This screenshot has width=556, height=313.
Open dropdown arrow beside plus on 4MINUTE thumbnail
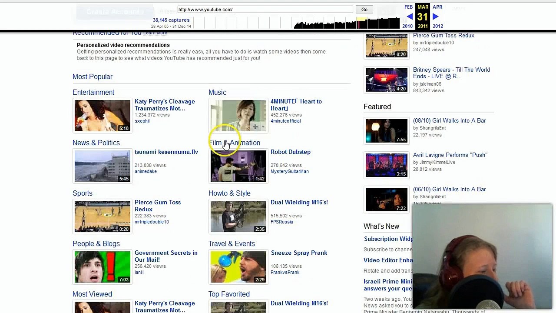tap(263, 127)
